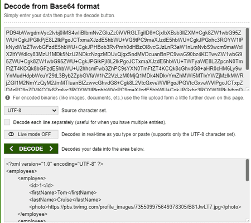The width and height of the screenshot is (251, 223).
Task: Click inside the Base64 input text area
Action: coord(125,60)
